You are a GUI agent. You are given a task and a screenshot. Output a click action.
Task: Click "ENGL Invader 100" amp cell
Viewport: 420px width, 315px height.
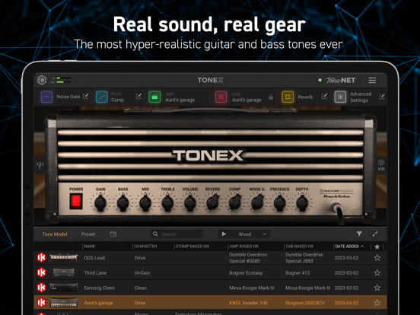coord(248,303)
